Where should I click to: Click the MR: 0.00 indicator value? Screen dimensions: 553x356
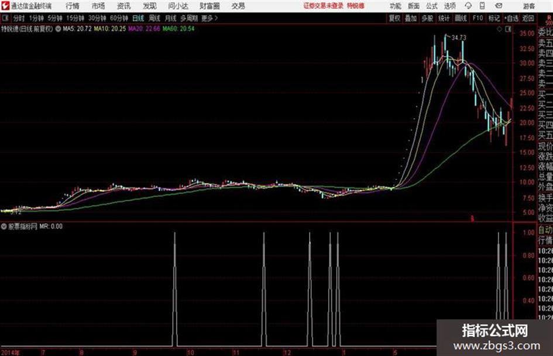click(51, 226)
